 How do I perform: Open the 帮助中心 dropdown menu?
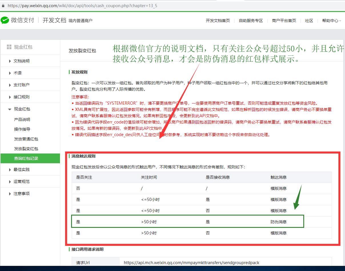pos(332,21)
